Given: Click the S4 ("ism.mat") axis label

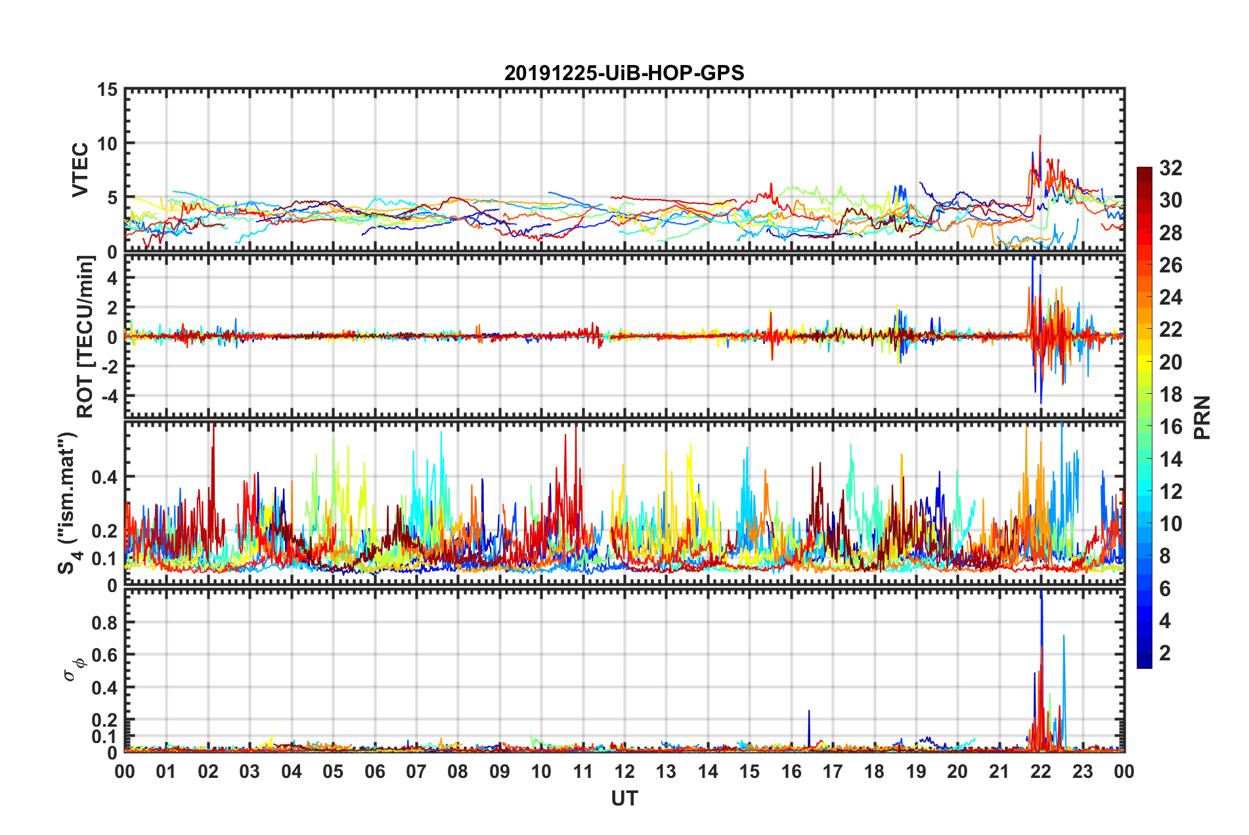Looking at the screenshot, I should coord(68,503).
